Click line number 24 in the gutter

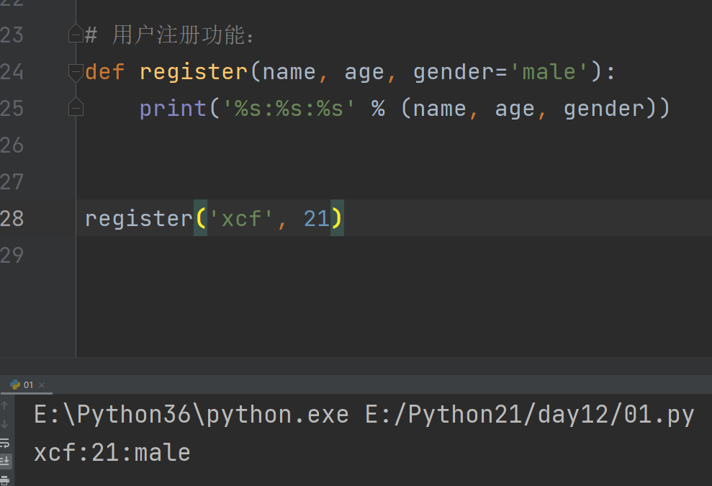tap(12, 72)
